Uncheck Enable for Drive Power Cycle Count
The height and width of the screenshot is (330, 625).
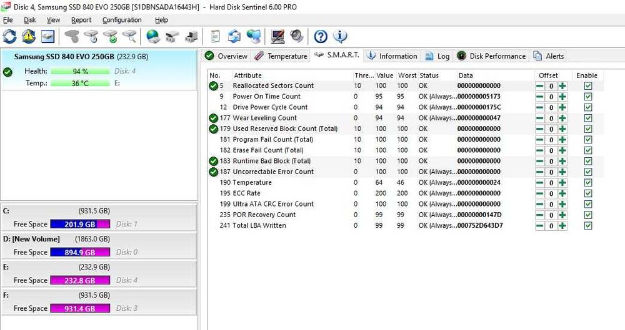pyautogui.click(x=588, y=107)
